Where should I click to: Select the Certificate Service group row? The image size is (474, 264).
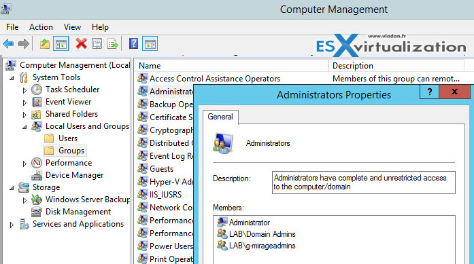(x=171, y=117)
